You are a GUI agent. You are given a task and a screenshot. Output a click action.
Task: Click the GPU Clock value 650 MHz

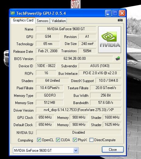point(45,117)
